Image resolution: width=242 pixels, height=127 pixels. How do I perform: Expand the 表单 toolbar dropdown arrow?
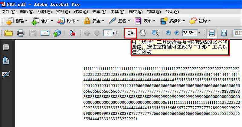tap(154, 21)
